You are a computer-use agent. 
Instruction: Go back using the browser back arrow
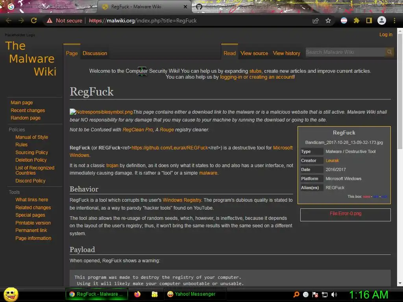[x=9, y=20]
